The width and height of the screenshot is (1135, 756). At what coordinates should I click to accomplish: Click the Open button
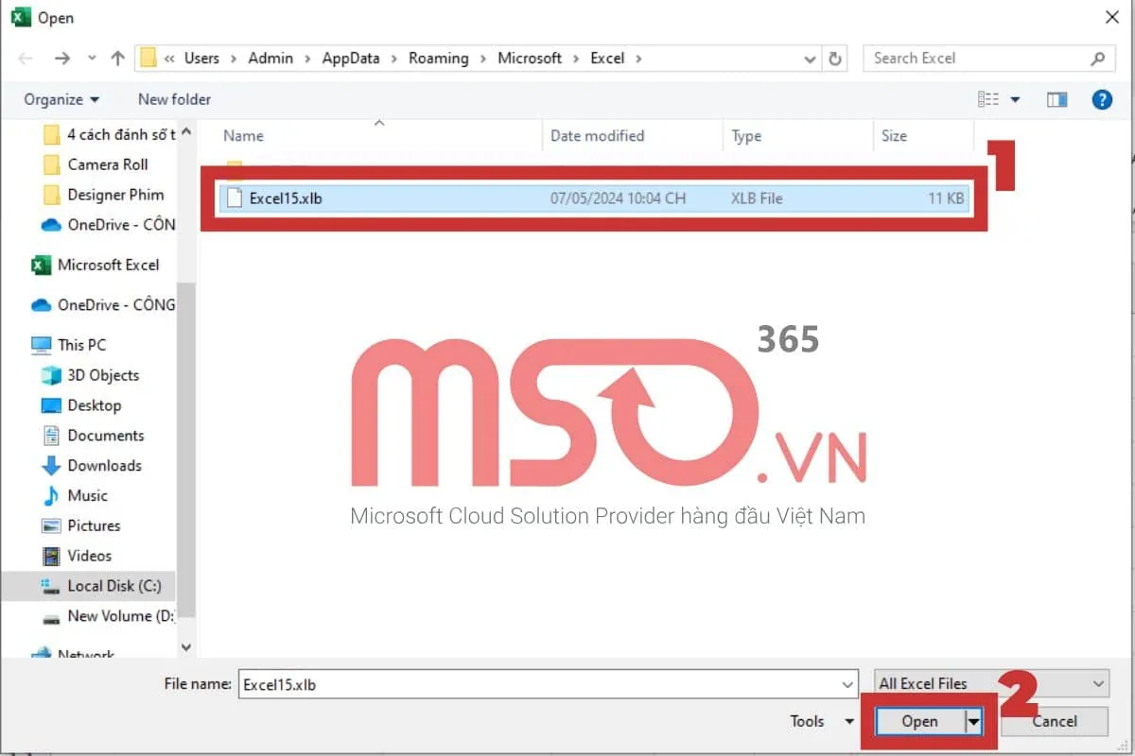pyautogui.click(x=918, y=722)
